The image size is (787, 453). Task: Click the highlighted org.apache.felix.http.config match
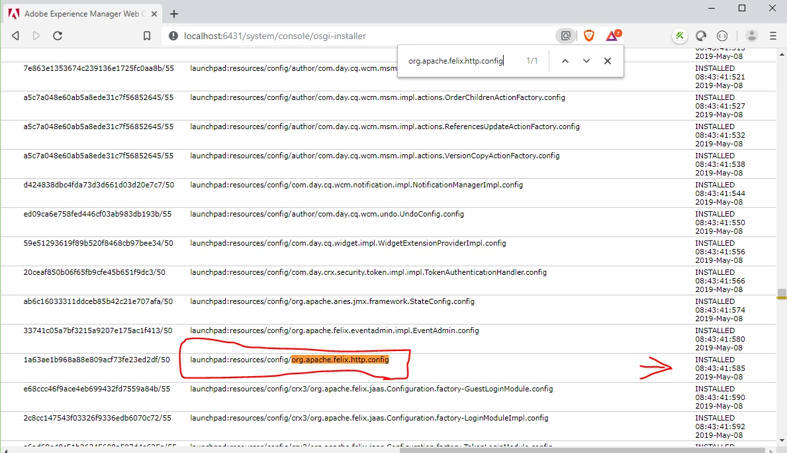tap(340, 360)
